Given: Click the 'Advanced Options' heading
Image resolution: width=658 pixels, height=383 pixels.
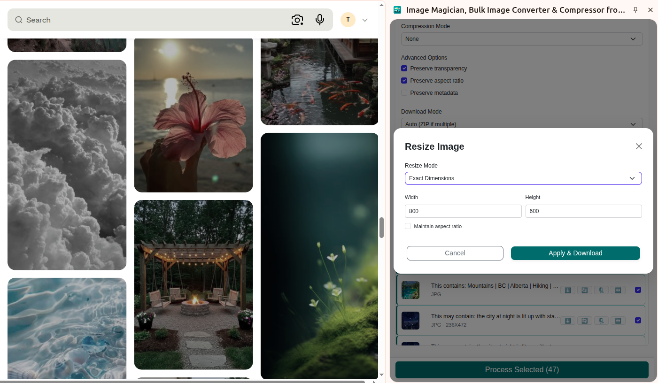Looking at the screenshot, I should click(424, 58).
